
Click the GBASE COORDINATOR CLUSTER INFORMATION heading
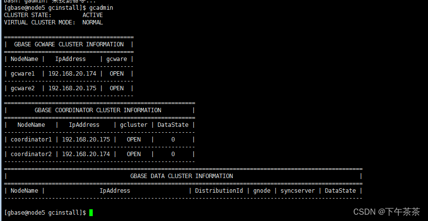(x=98, y=110)
